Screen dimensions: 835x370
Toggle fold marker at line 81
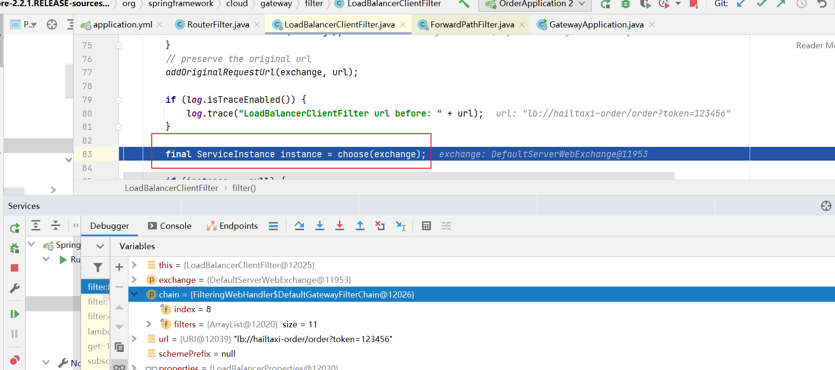click(119, 127)
